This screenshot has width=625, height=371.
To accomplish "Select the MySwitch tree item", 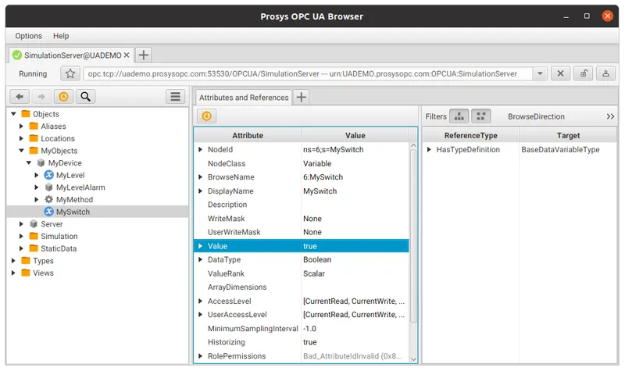I will (97, 212).
